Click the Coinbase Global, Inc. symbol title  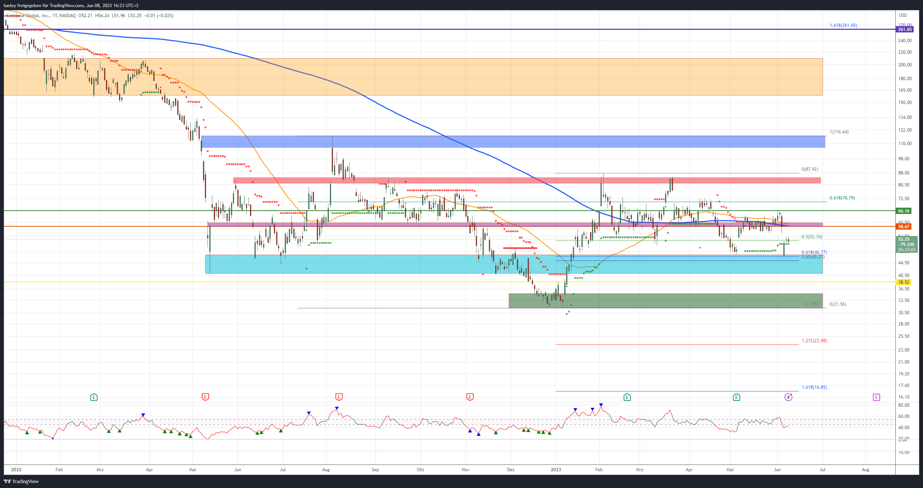(x=28, y=16)
